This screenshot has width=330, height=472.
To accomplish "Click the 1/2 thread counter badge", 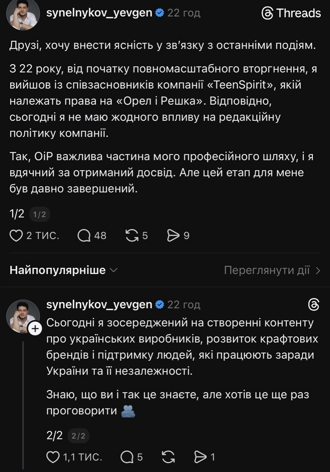I will click(x=39, y=215).
